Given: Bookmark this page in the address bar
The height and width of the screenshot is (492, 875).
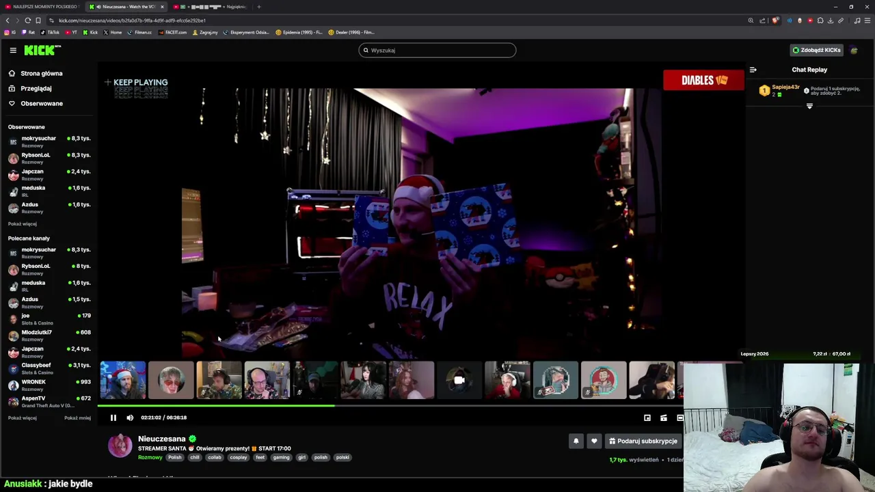Looking at the screenshot, I should click(38, 20).
